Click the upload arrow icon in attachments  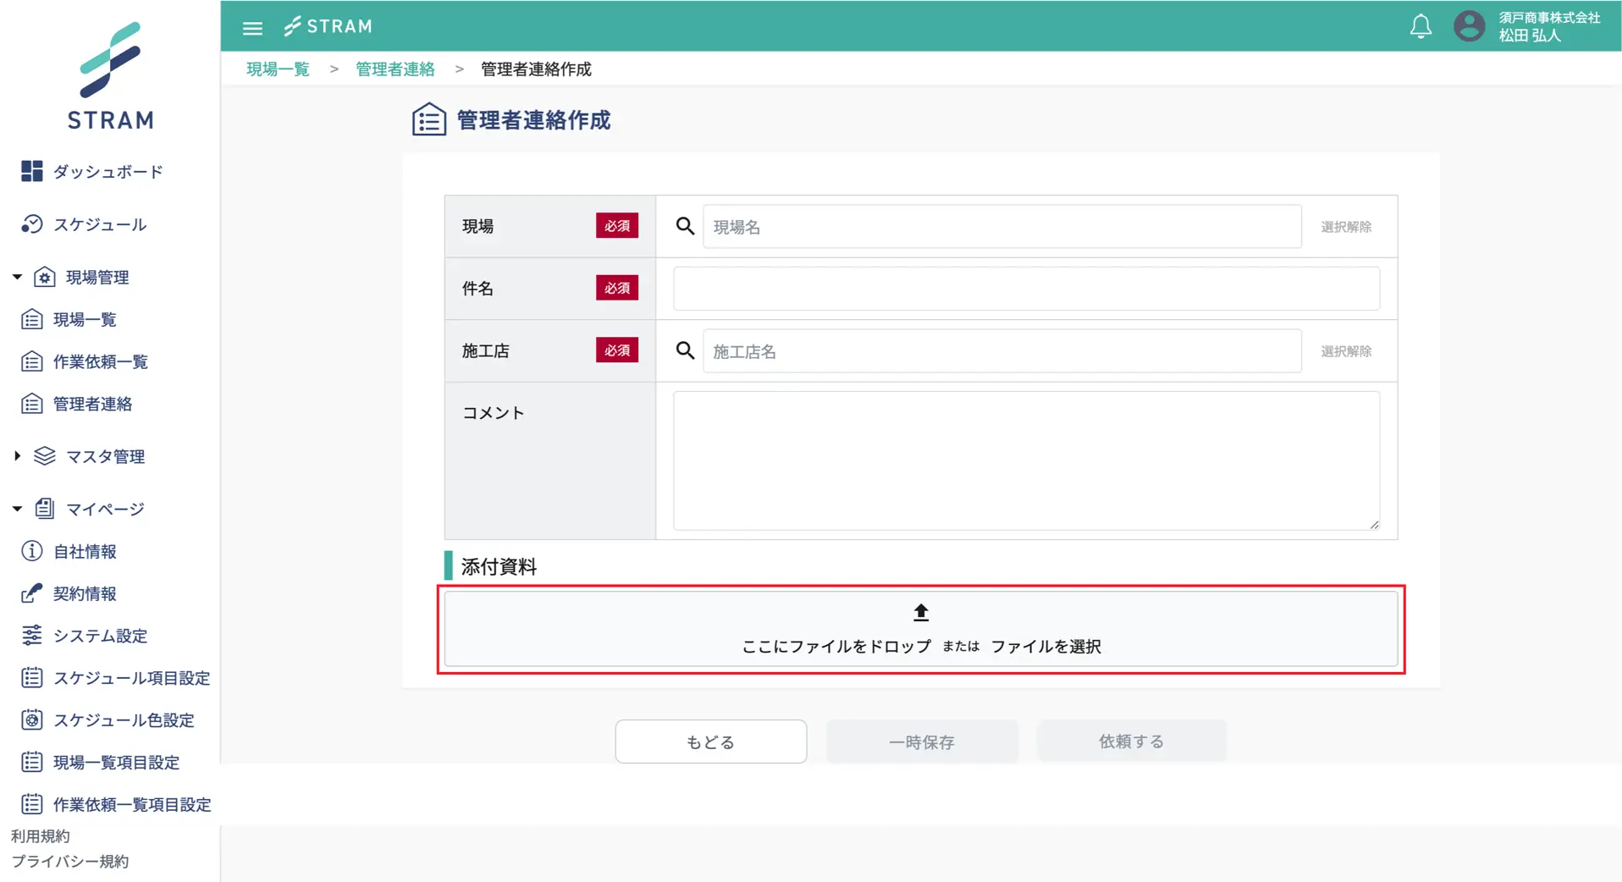tap(920, 612)
